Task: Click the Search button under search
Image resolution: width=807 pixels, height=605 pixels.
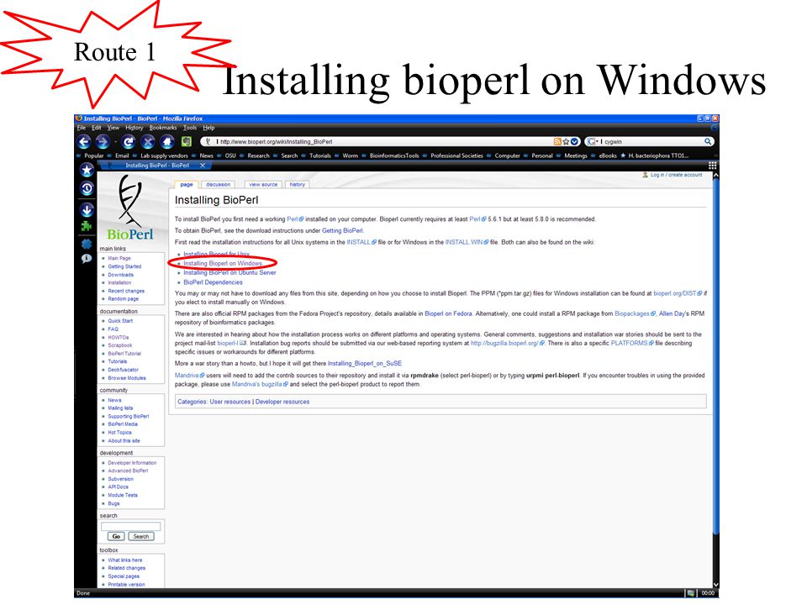Action: click(140, 537)
